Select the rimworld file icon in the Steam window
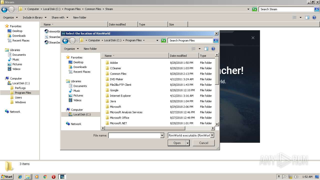This screenshot has width=320, height=180. (x=46, y=31)
